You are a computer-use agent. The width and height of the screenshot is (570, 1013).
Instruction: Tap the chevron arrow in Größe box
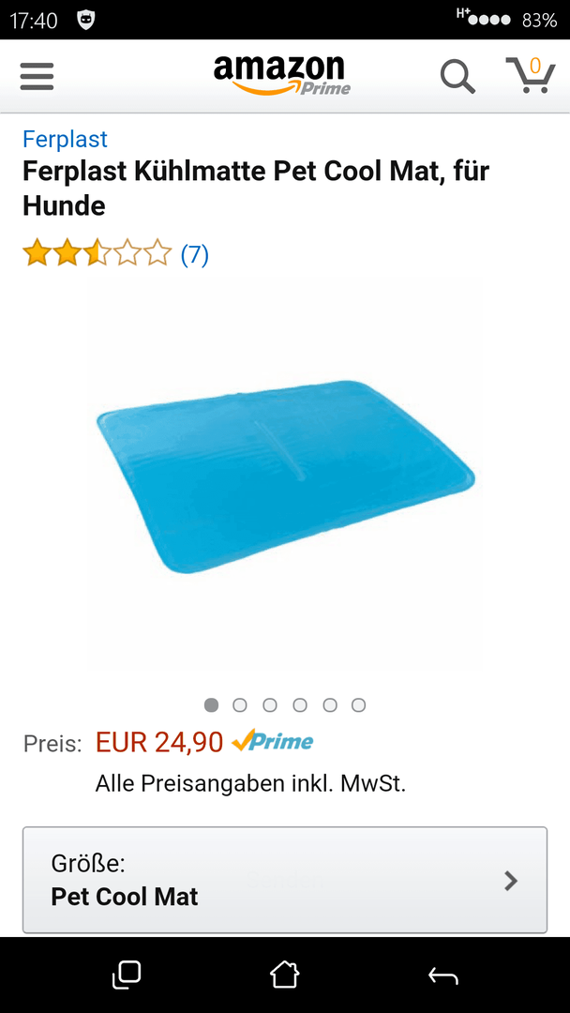(511, 881)
